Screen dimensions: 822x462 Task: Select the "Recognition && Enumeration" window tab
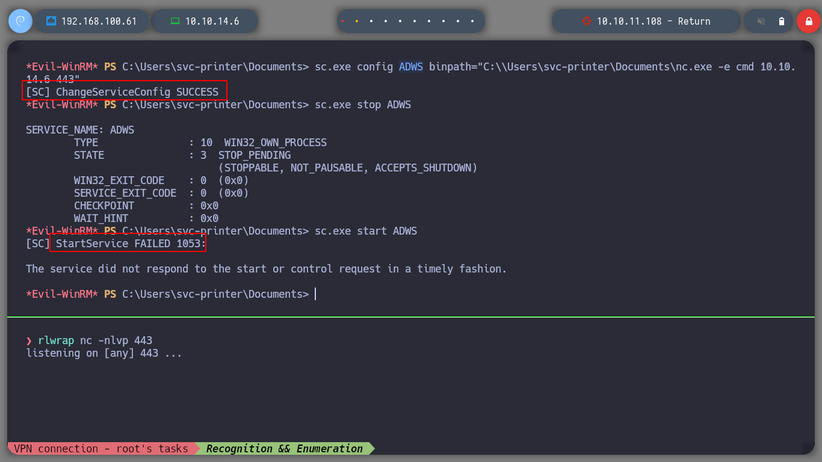285,449
